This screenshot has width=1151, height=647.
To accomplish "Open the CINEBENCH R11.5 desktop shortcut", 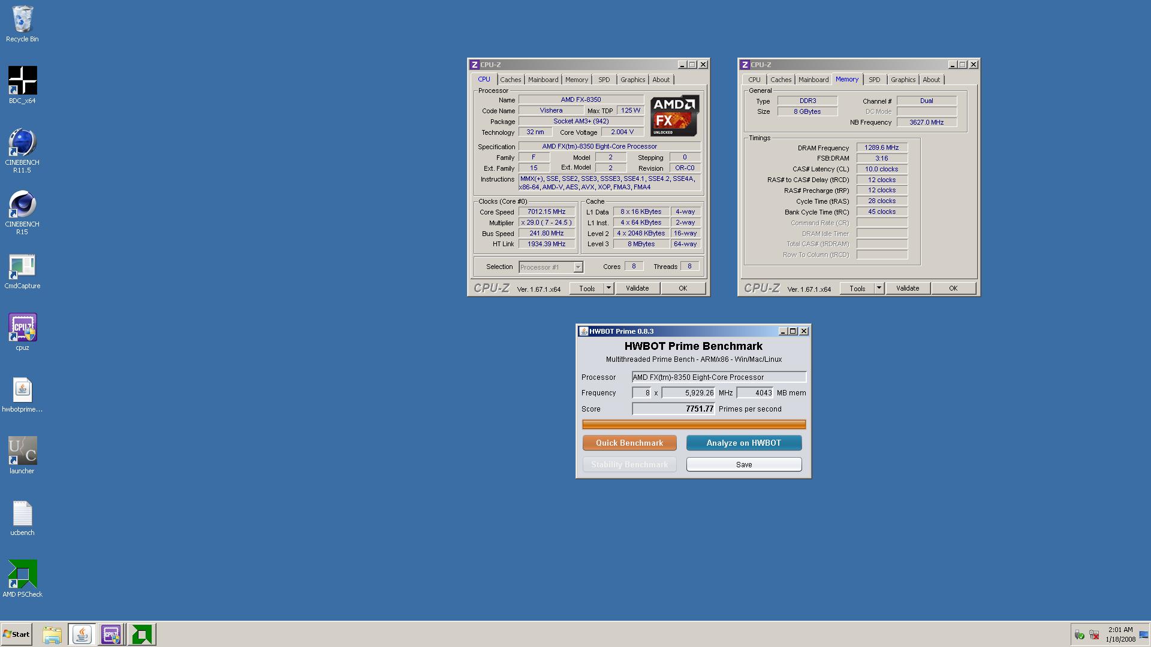I will (22, 150).
